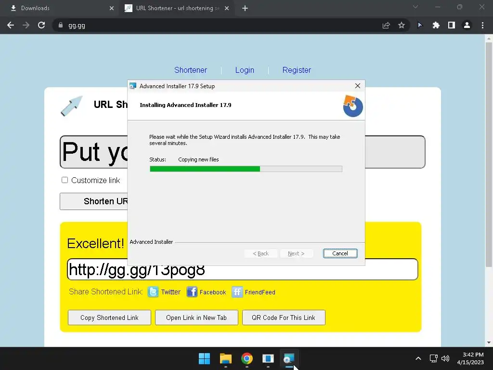Click the Chrome taskbar icon
The height and width of the screenshot is (370, 493).
(247, 358)
